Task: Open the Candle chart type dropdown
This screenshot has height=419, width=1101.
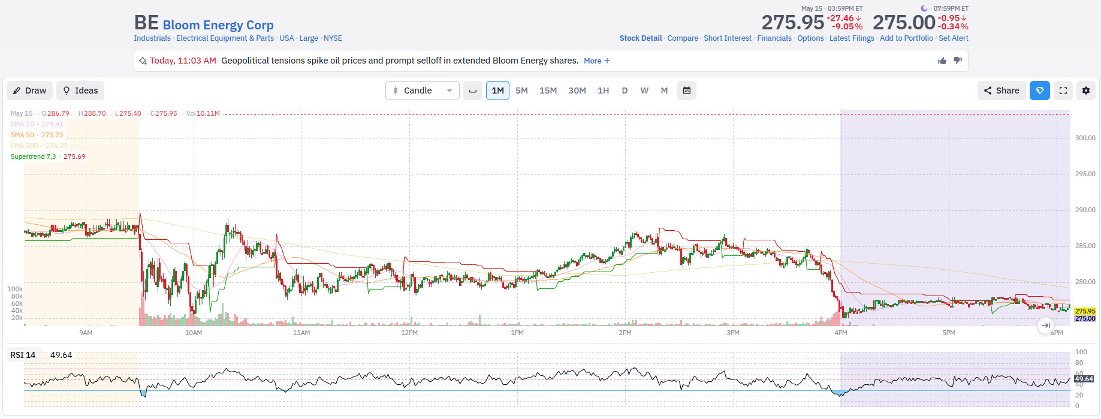Action: (x=423, y=91)
